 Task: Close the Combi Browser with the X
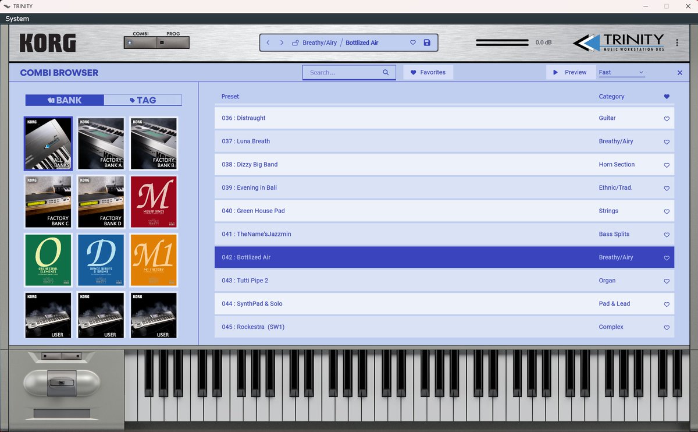point(679,72)
